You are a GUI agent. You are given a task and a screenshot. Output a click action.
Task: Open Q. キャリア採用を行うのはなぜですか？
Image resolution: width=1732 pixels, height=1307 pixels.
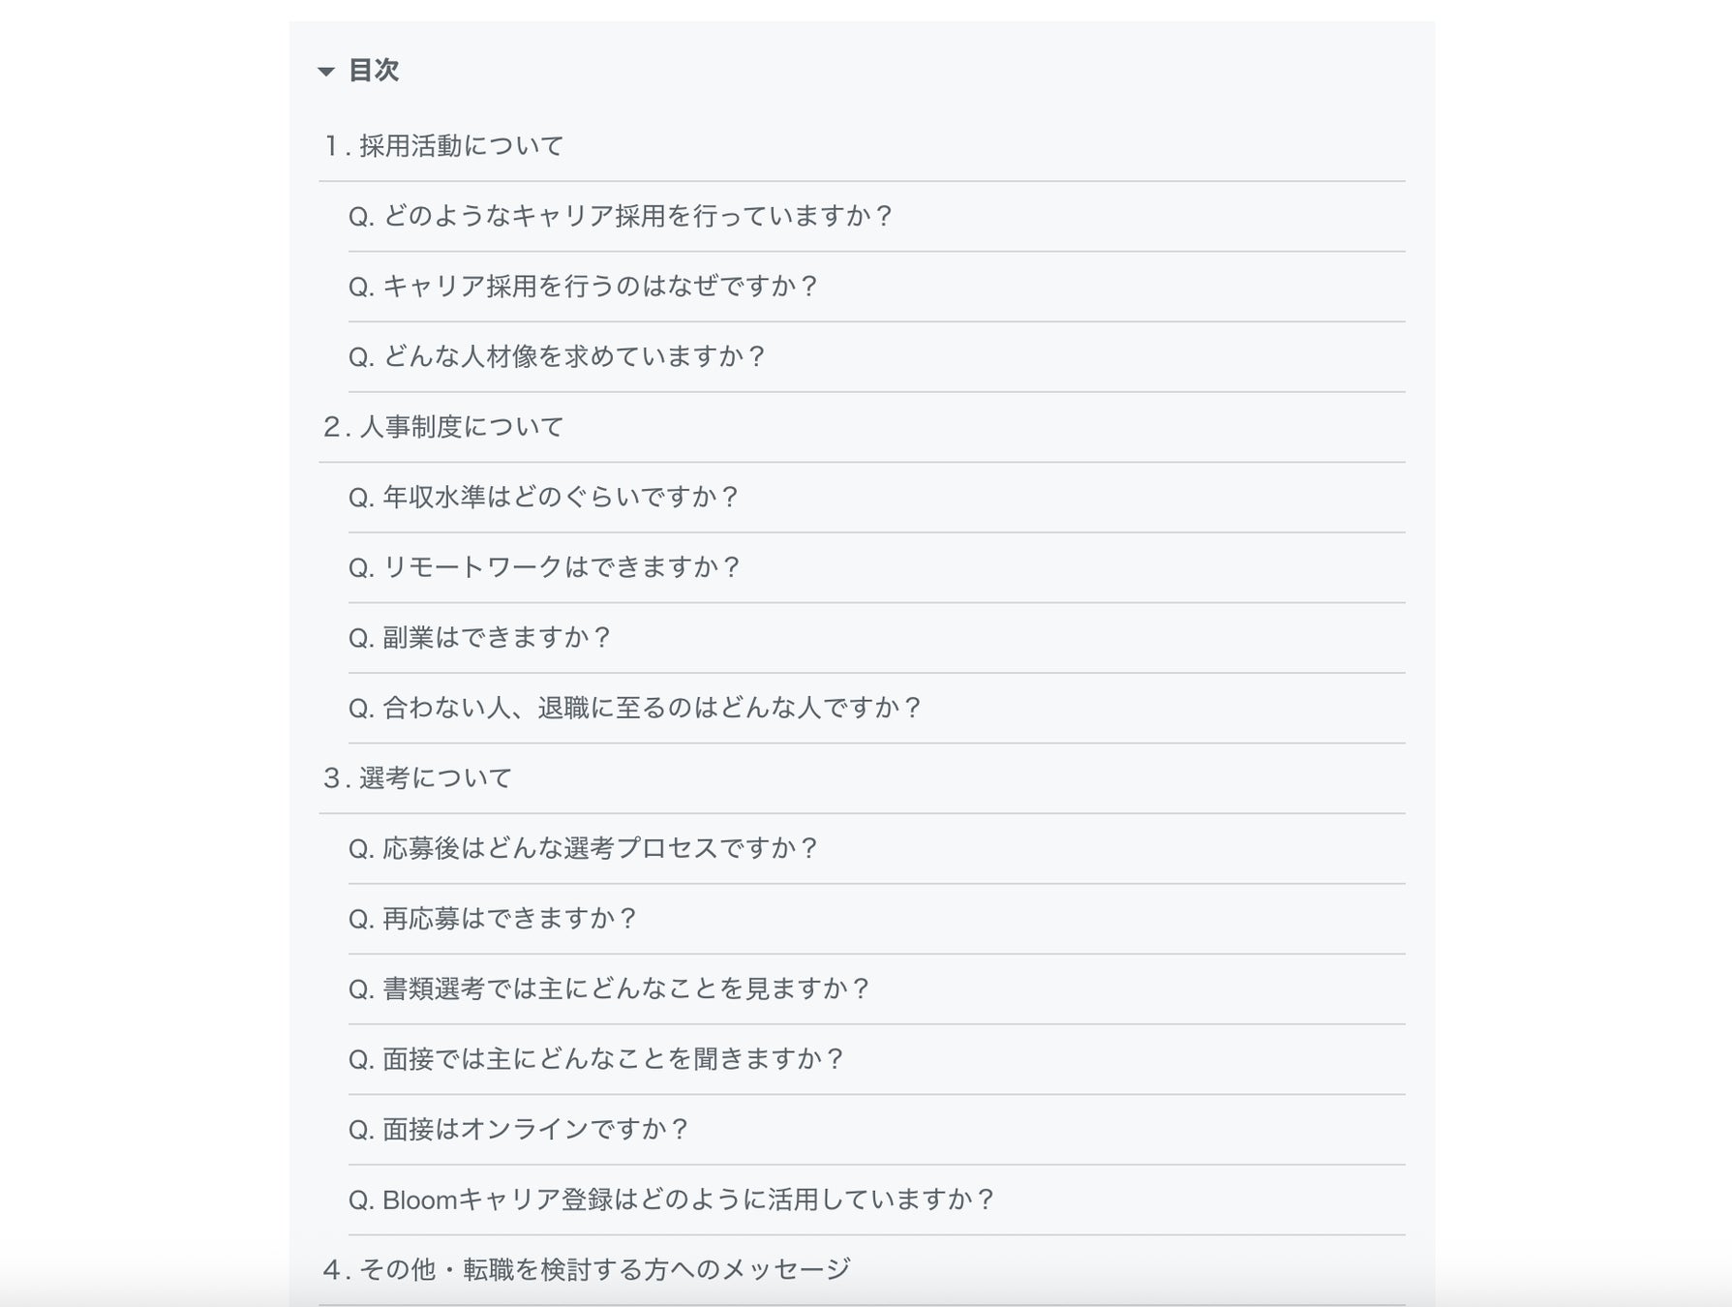584,287
